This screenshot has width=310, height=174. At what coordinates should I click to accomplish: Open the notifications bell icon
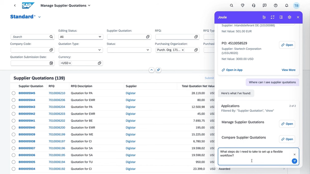(x=286, y=6)
